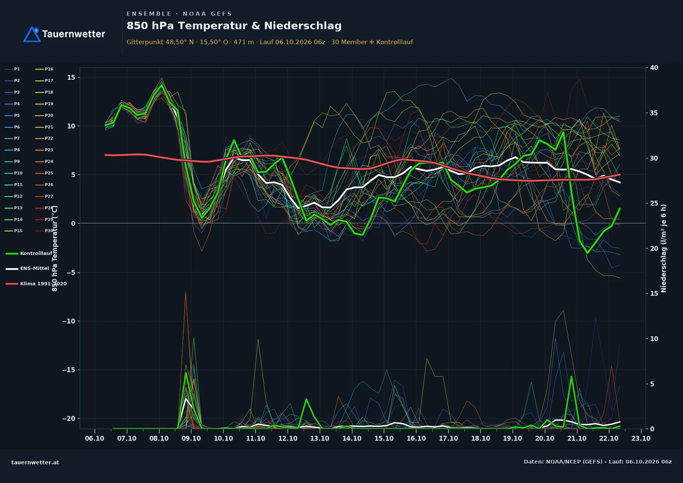
Task: Click the P25 legend label
Action: tap(49, 173)
